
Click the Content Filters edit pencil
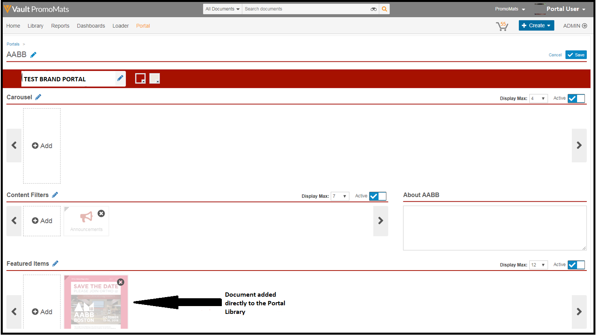coord(55,195)
